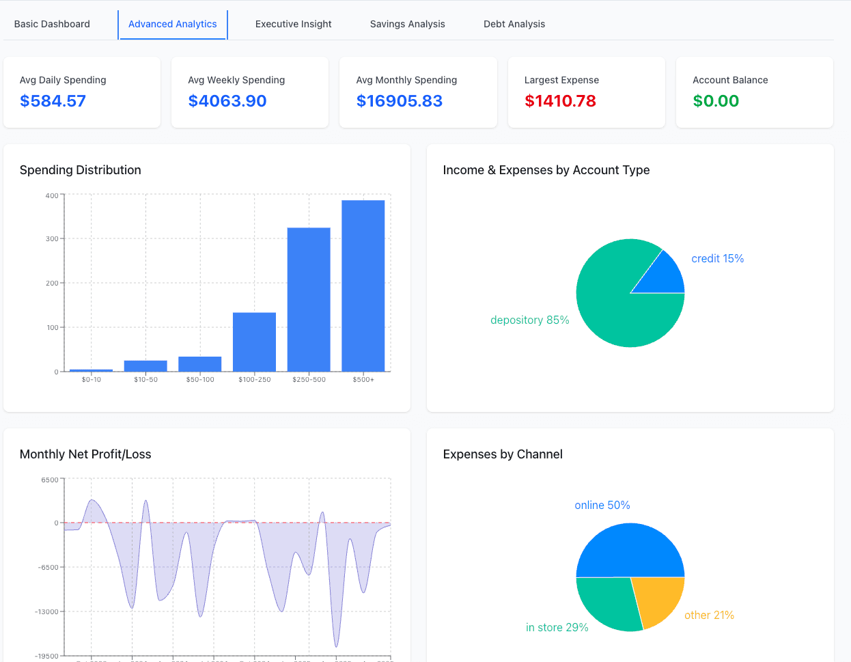The width and height of the screenshot is (851, 662).
Task: Click the blue online channel slice
Action: click(x=630, y=550)
